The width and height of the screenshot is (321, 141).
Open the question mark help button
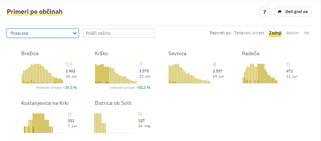pos(264,12)
